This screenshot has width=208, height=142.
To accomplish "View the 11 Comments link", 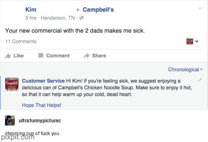I will (21, 42).
